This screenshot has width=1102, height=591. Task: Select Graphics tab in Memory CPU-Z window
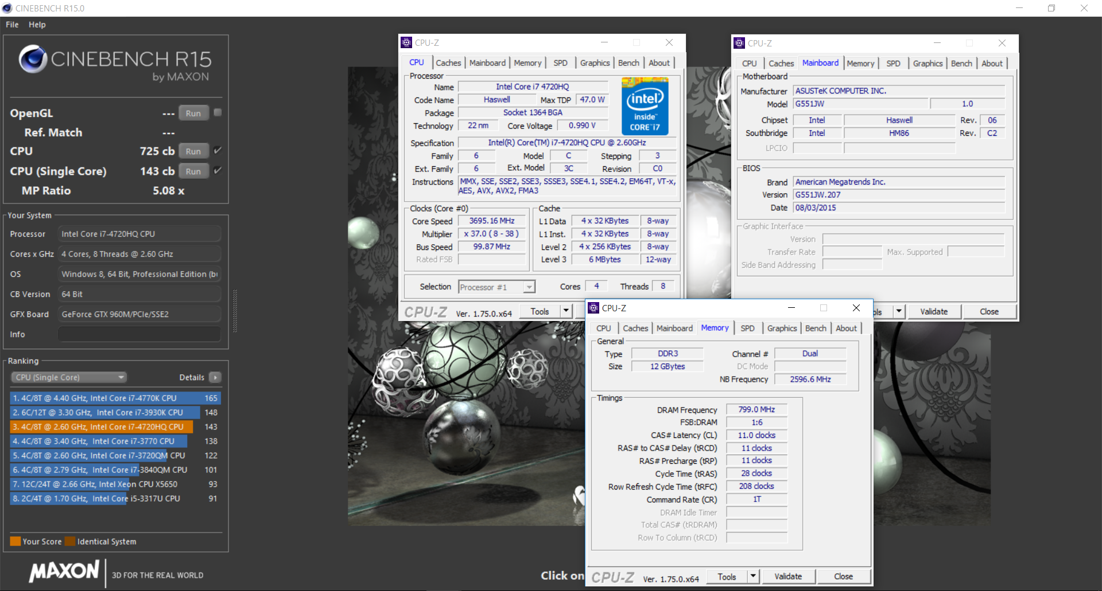(x=782, y=328)
